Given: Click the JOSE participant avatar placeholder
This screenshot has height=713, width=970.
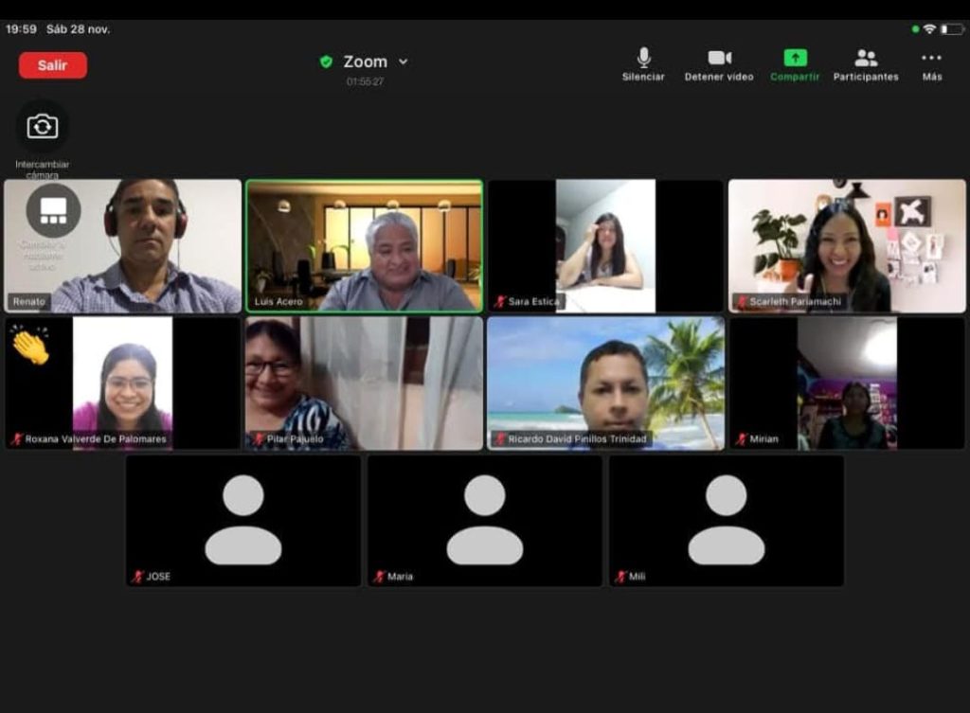Looking at the screenshot, I should pos(243,521).
